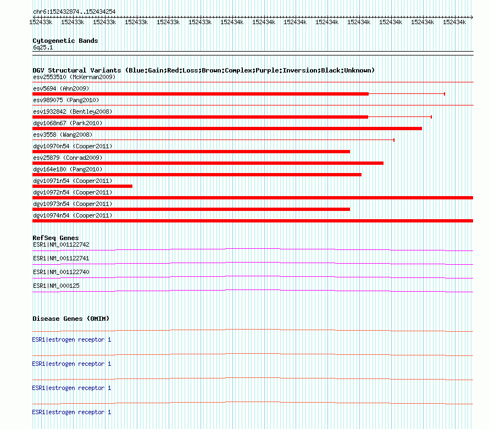
Task: Open variant esv989075 (Pang2010) label
Action: tap(66, 100)
